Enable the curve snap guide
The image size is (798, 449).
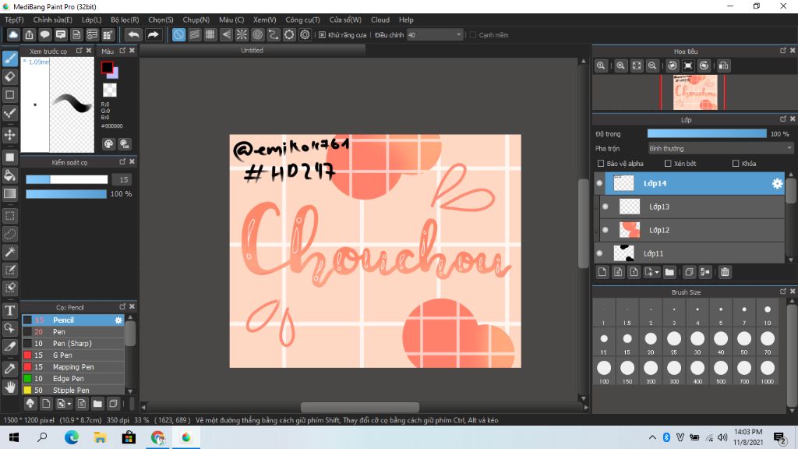tap(274, 34)
